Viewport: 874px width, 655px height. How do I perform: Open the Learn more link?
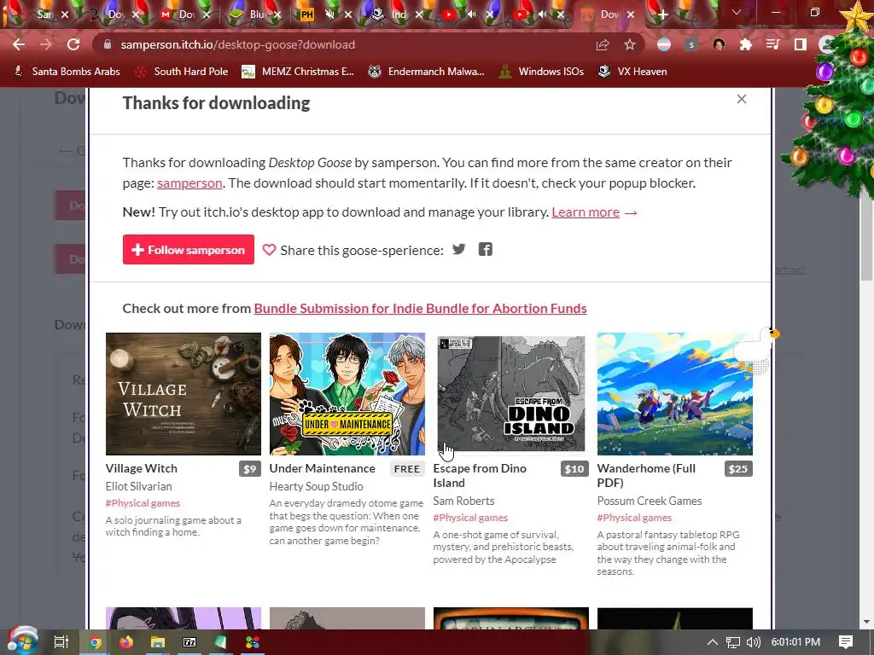[586, 212]
